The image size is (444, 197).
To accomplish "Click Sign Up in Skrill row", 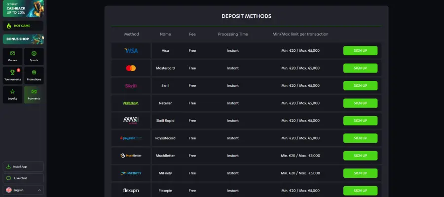I will (x=360, y=85).
